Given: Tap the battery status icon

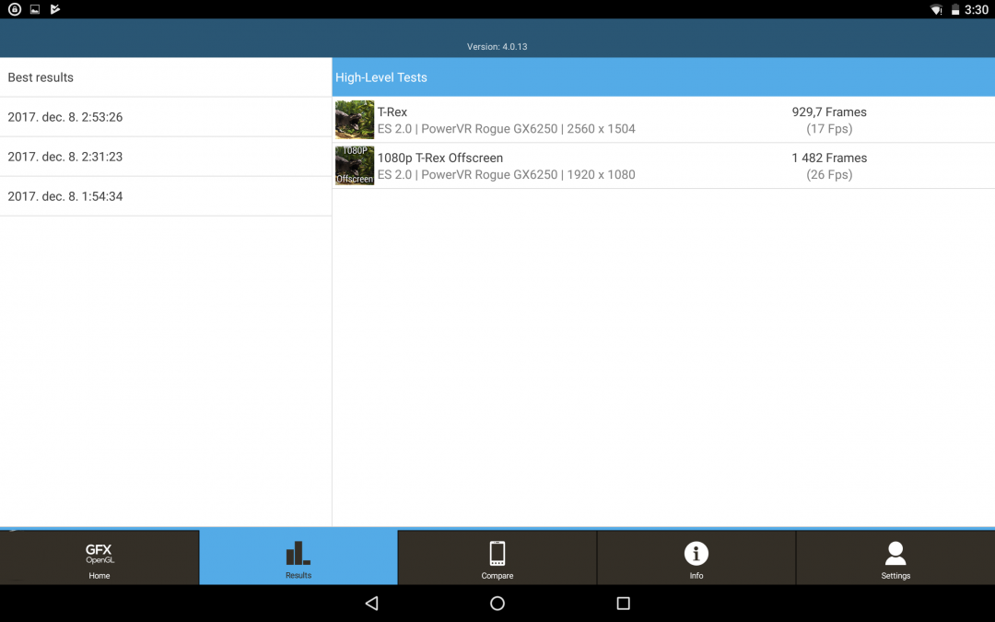Looking at the screenshot, I should tap(955, 9).
